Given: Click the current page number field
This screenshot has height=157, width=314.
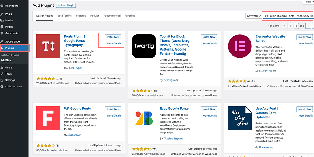Looking at the screenshot, I should [297, 26].
